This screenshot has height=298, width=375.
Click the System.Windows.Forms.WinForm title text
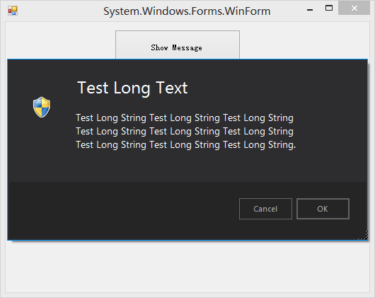[187, 11]
